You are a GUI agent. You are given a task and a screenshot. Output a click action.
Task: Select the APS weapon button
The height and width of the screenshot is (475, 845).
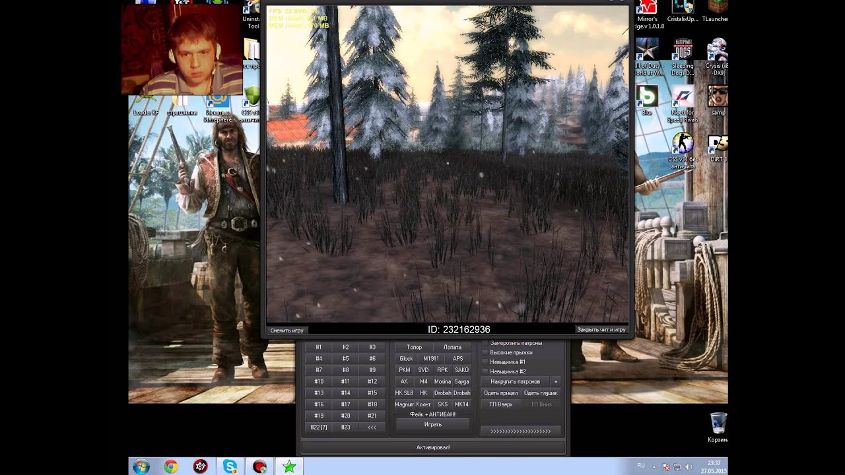pyautogui.click(x=458, y=359)
